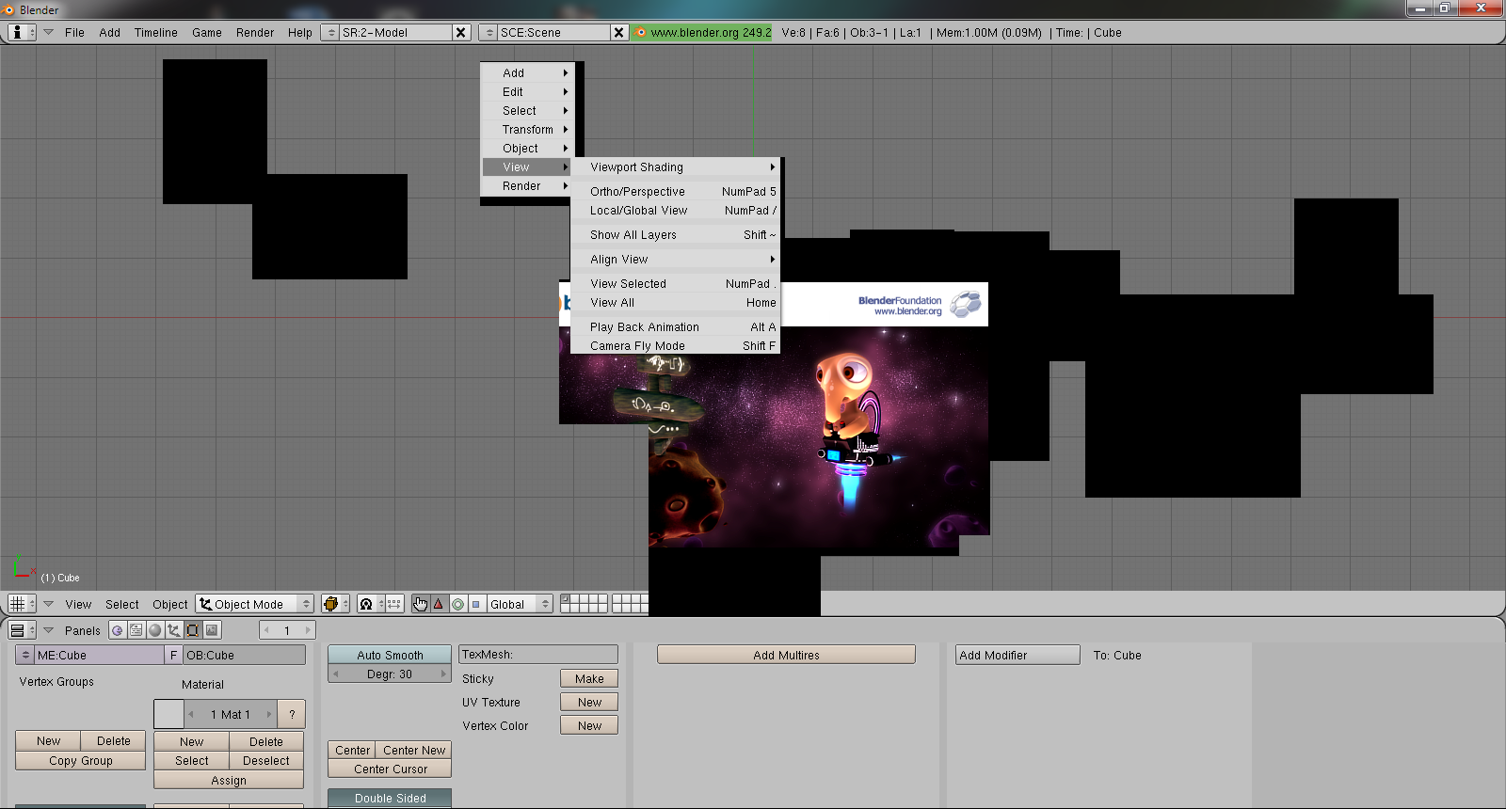Click the frame number 1 field
This screenshot has width=1506, height=809.
[287, 630]
